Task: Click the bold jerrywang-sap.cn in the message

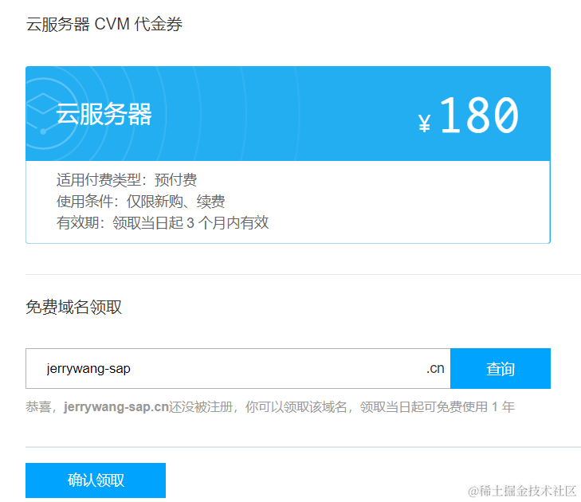Action: (x=116, y=407)
